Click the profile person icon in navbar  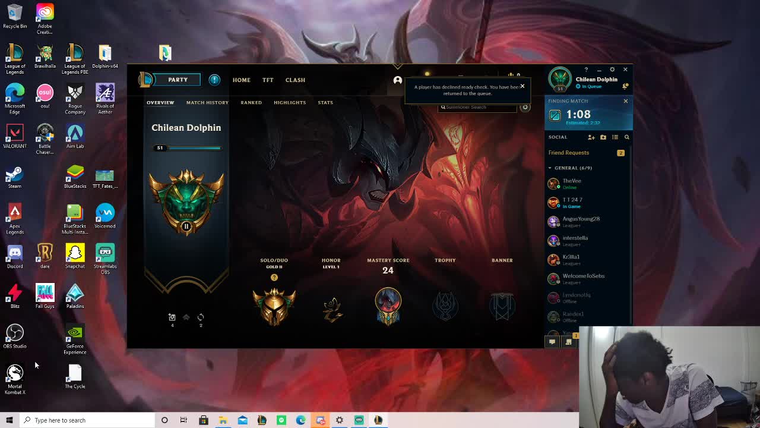click(398, 80)
